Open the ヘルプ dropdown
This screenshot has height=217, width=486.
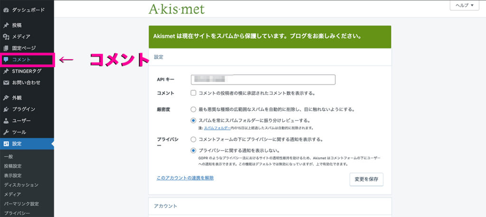(x=465, y=6)
